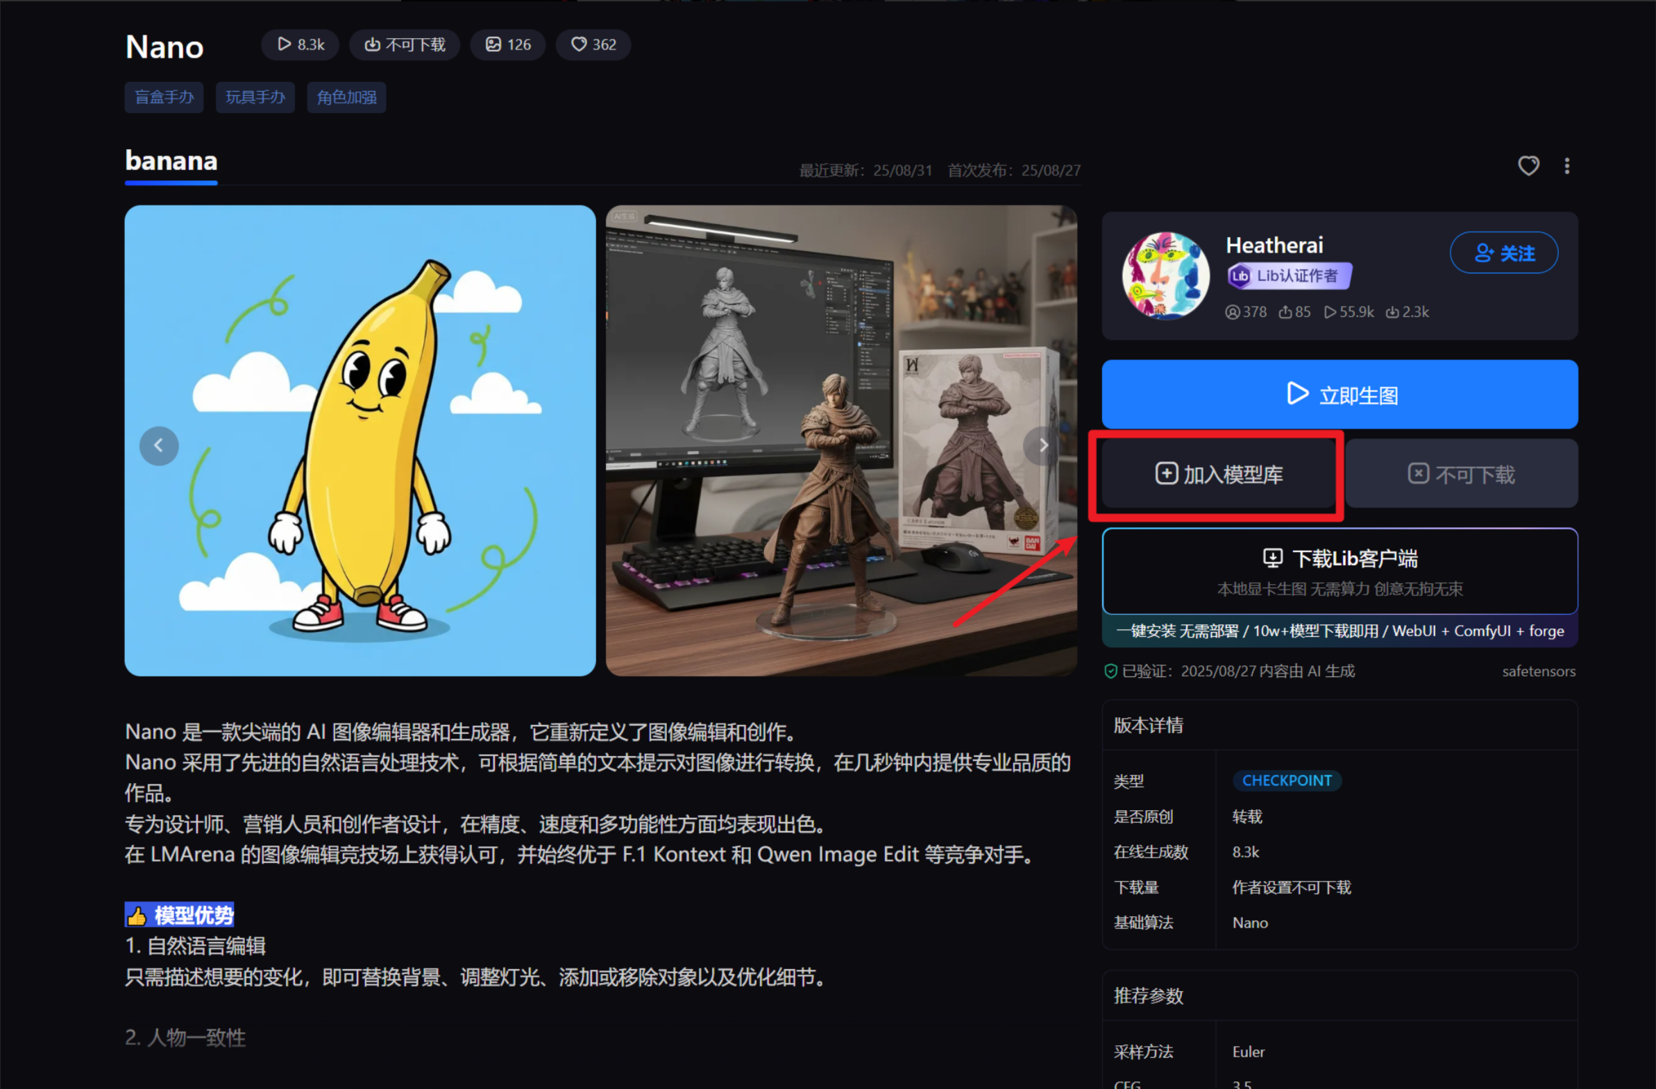
Task: Click the 已验证 verification shield
Action: 1110,670
